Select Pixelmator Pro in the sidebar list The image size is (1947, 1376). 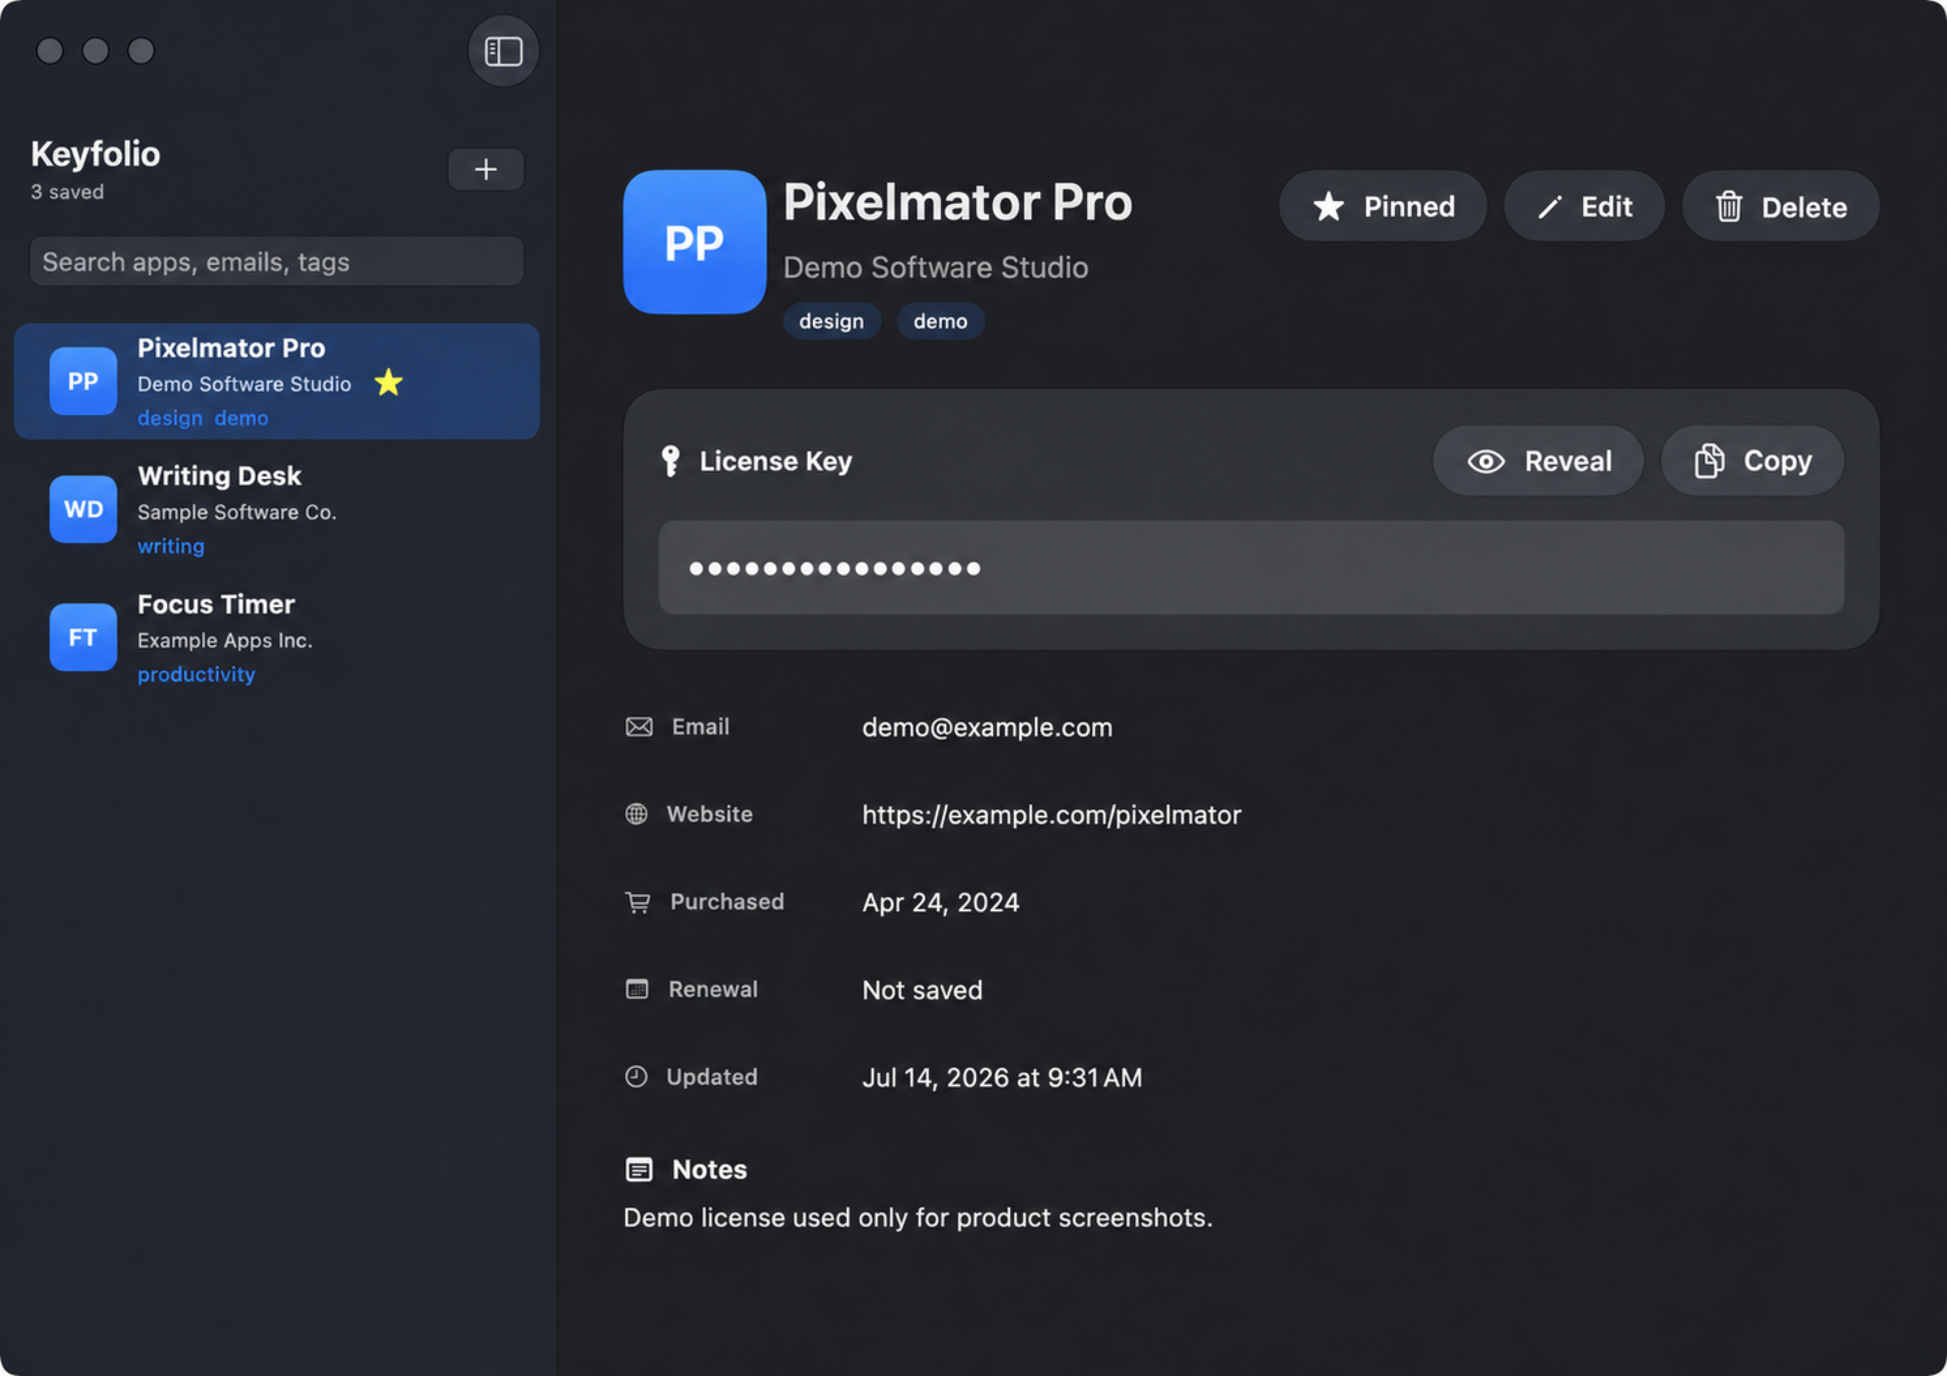pos(277,381)
